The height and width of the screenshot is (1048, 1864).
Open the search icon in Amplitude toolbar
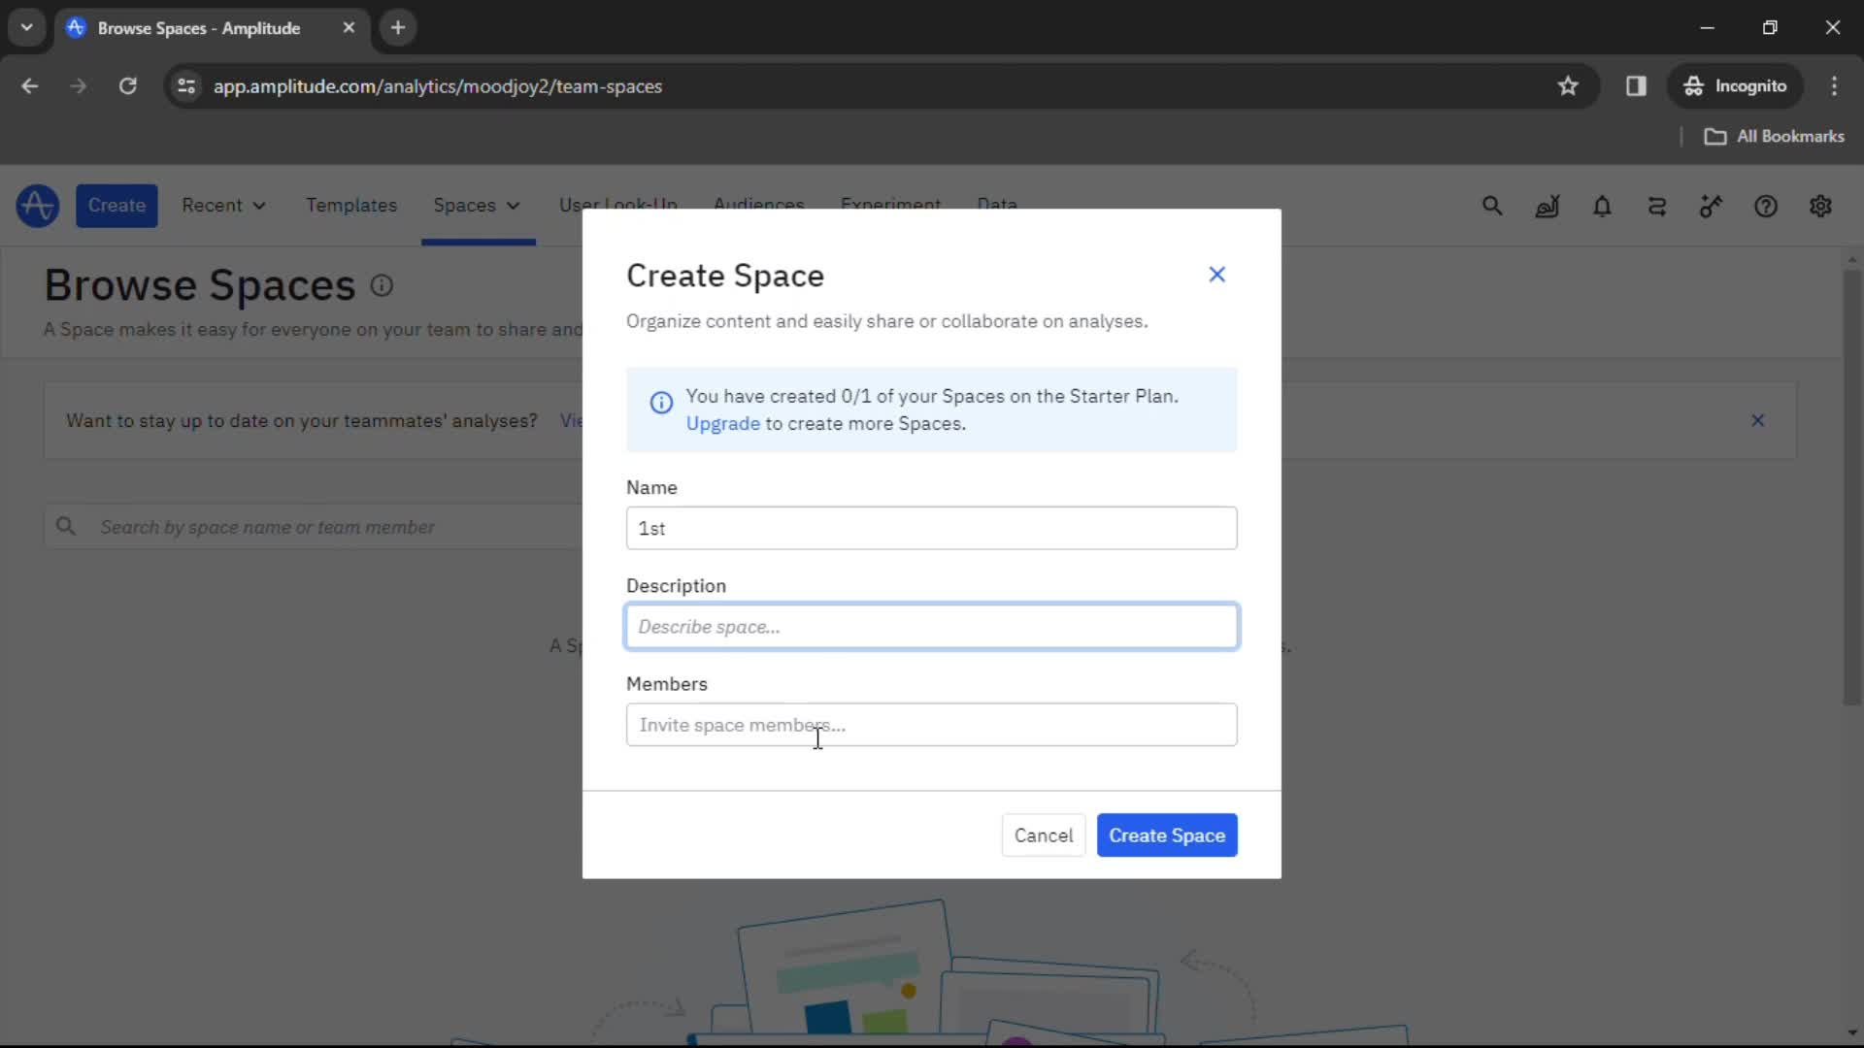point(1492,206)
